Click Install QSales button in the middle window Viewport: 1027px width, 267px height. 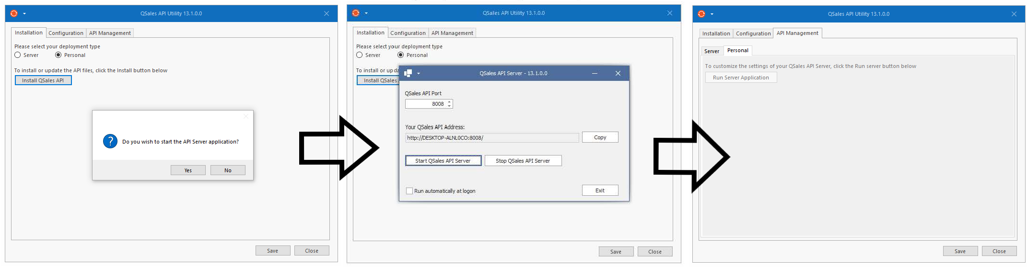378,80
